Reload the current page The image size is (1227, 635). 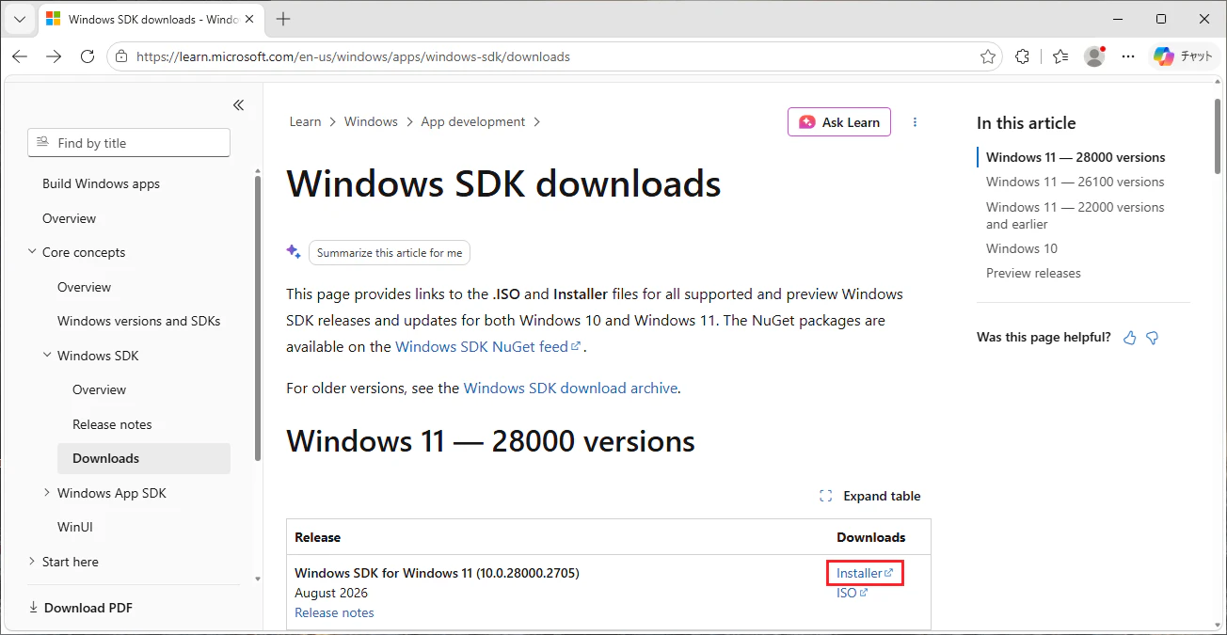pos(88,56)
